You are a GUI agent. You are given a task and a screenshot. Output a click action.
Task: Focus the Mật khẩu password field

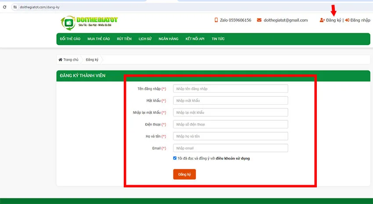(x=230, y=101)
